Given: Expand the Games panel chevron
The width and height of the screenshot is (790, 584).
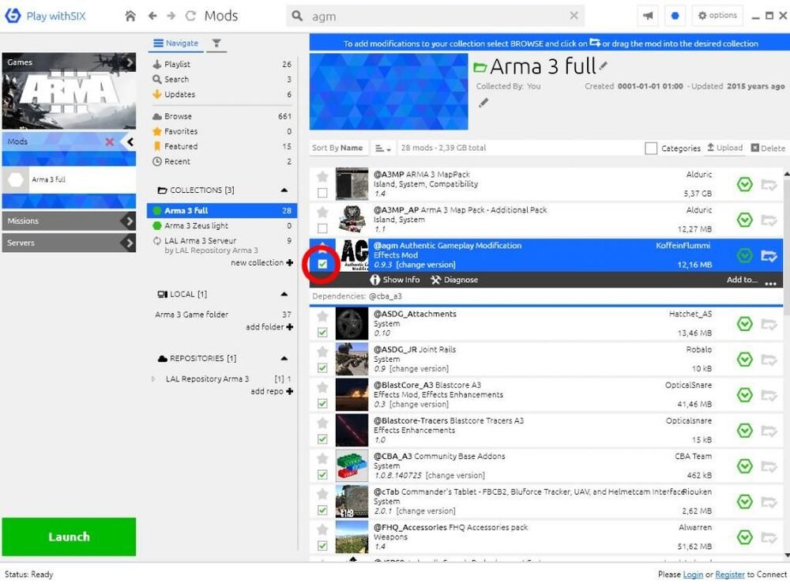Looking at the screenshot, I should pos(130,62).
